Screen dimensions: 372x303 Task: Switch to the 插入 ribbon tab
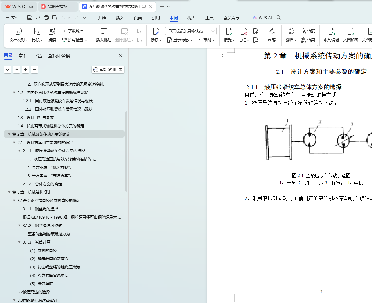[x=120, y=18]
